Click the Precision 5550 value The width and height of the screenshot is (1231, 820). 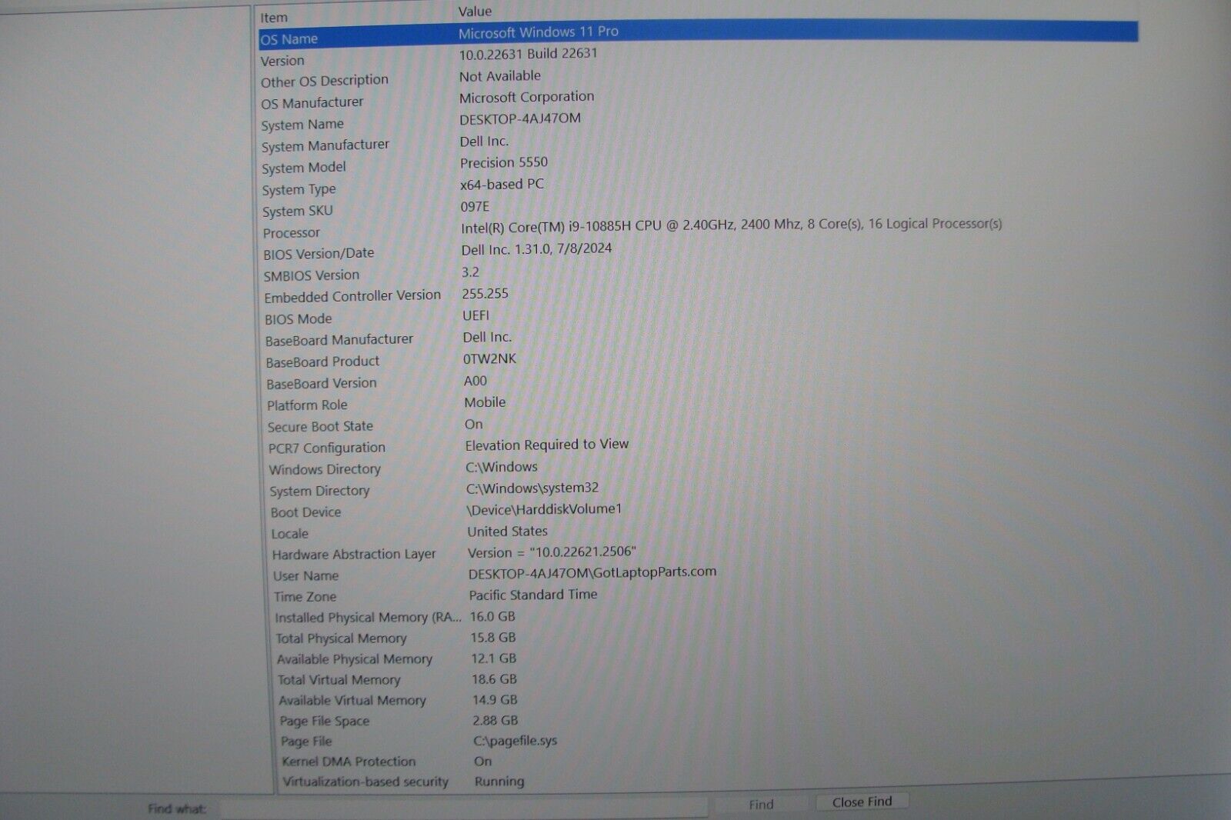[504, 162]
